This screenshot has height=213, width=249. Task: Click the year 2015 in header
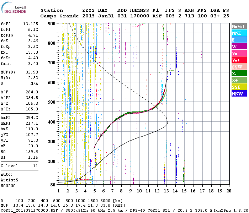pyautogui.click(x=88, y=16)
